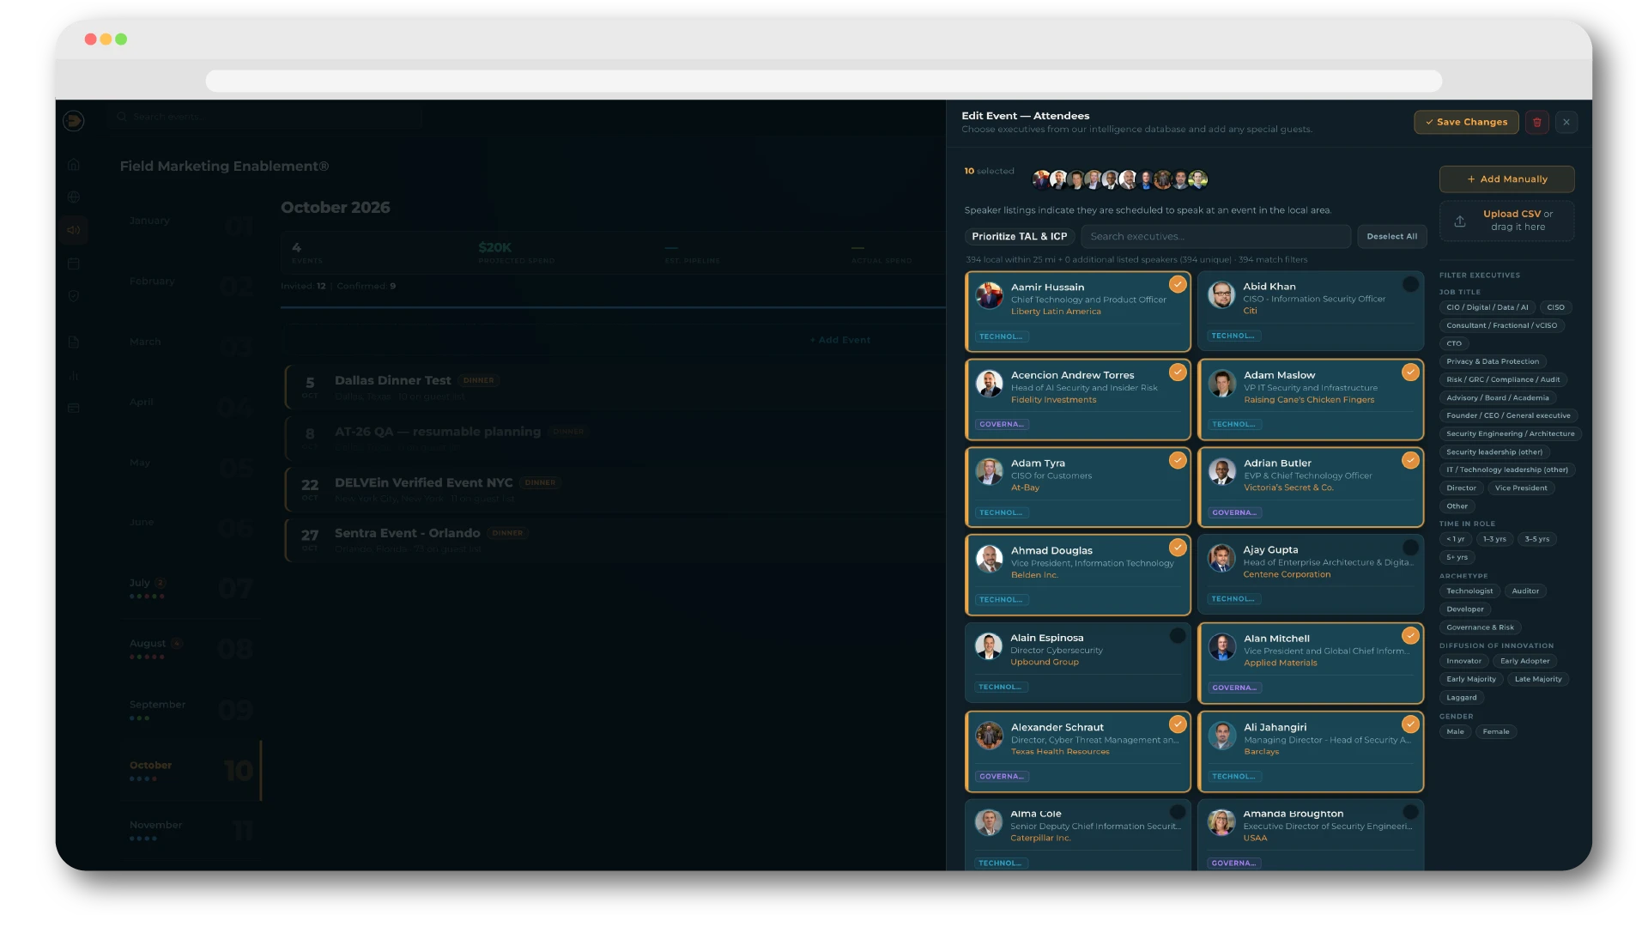Filter by Privacy & Data Protection chip

1493,361
